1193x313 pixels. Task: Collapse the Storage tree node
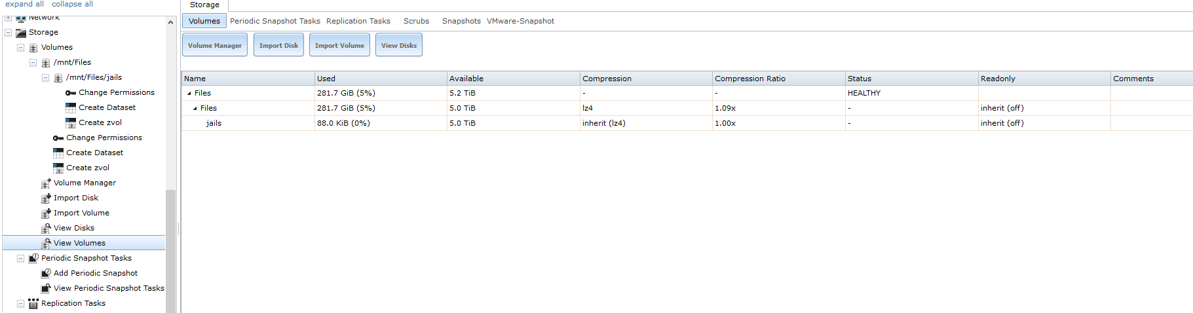pyautogui.click(x=8, y=32)
